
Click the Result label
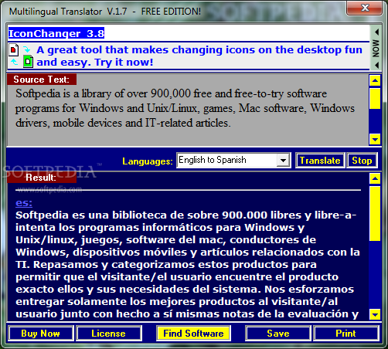42,178
